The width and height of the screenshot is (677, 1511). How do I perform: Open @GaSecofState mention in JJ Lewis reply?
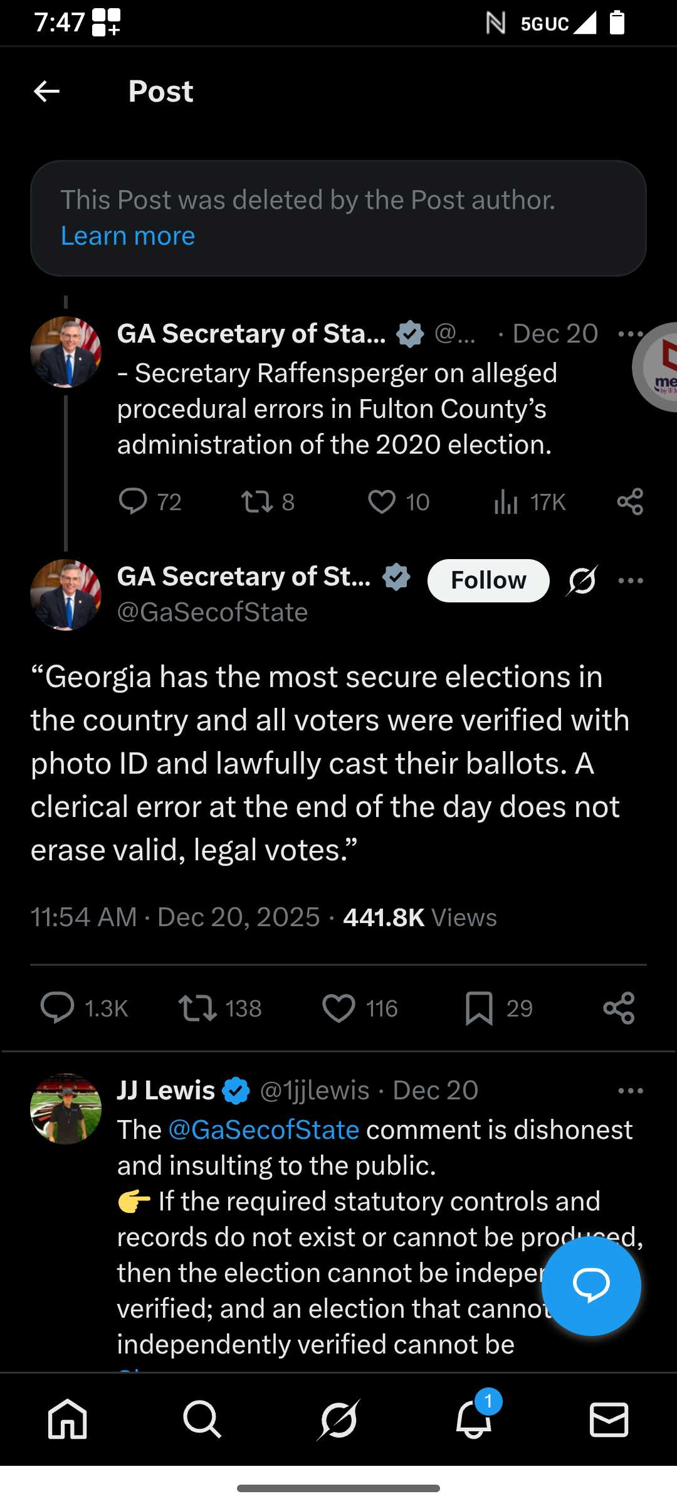click(x=264, y=1130)
